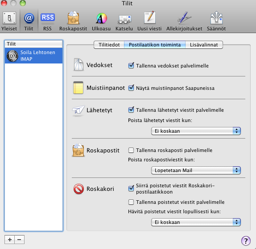Image resolution: width=256 pixels, height=249 pixels.
Task: Open the Poista lähetetyt viestit dropdown
Action: (196, 131)
